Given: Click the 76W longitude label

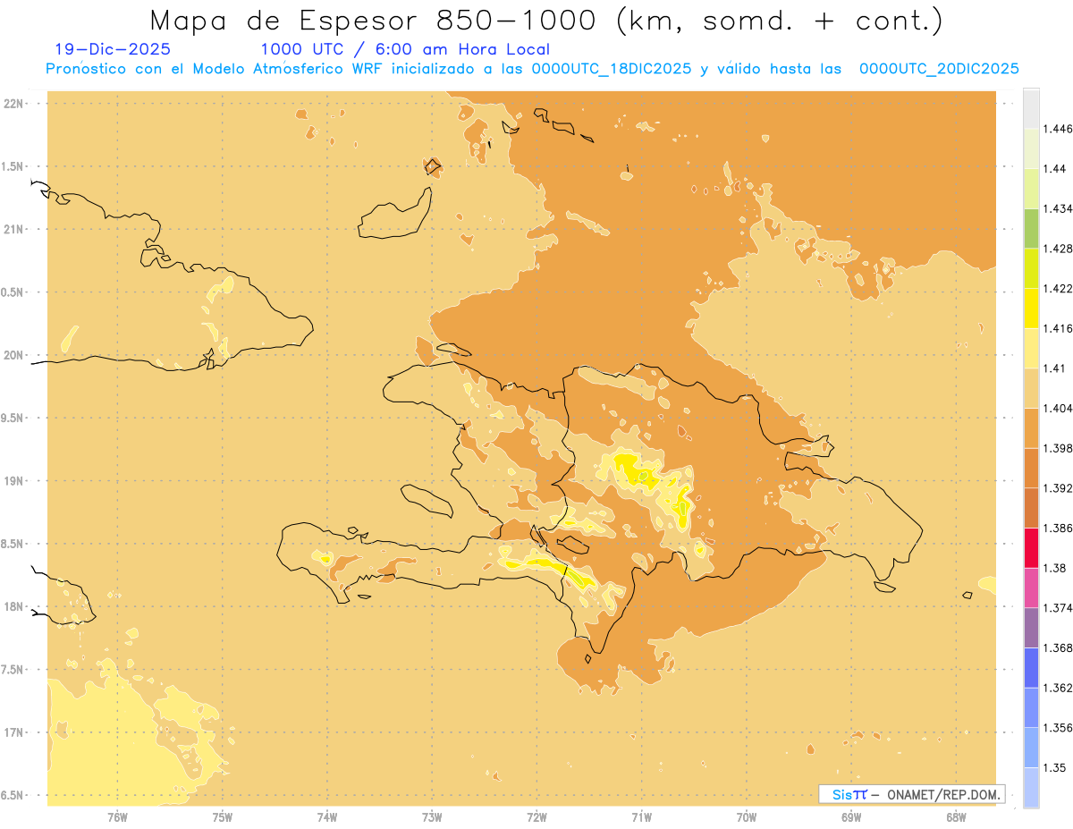Looking at the screenshot, I should (x=117, y=817).
